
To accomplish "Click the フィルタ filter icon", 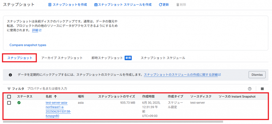I will pyautogui.click(x=9, y=89).
